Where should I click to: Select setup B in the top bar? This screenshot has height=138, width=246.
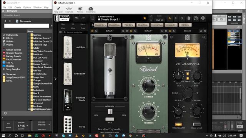pyautogui.click(x=181, y=18)
